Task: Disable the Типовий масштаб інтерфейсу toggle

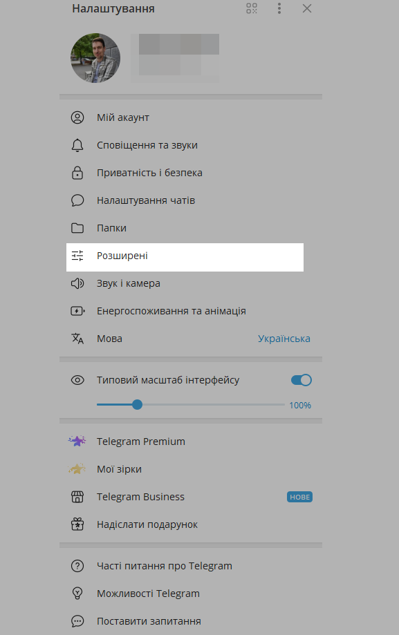Action: tap(301, 380)
